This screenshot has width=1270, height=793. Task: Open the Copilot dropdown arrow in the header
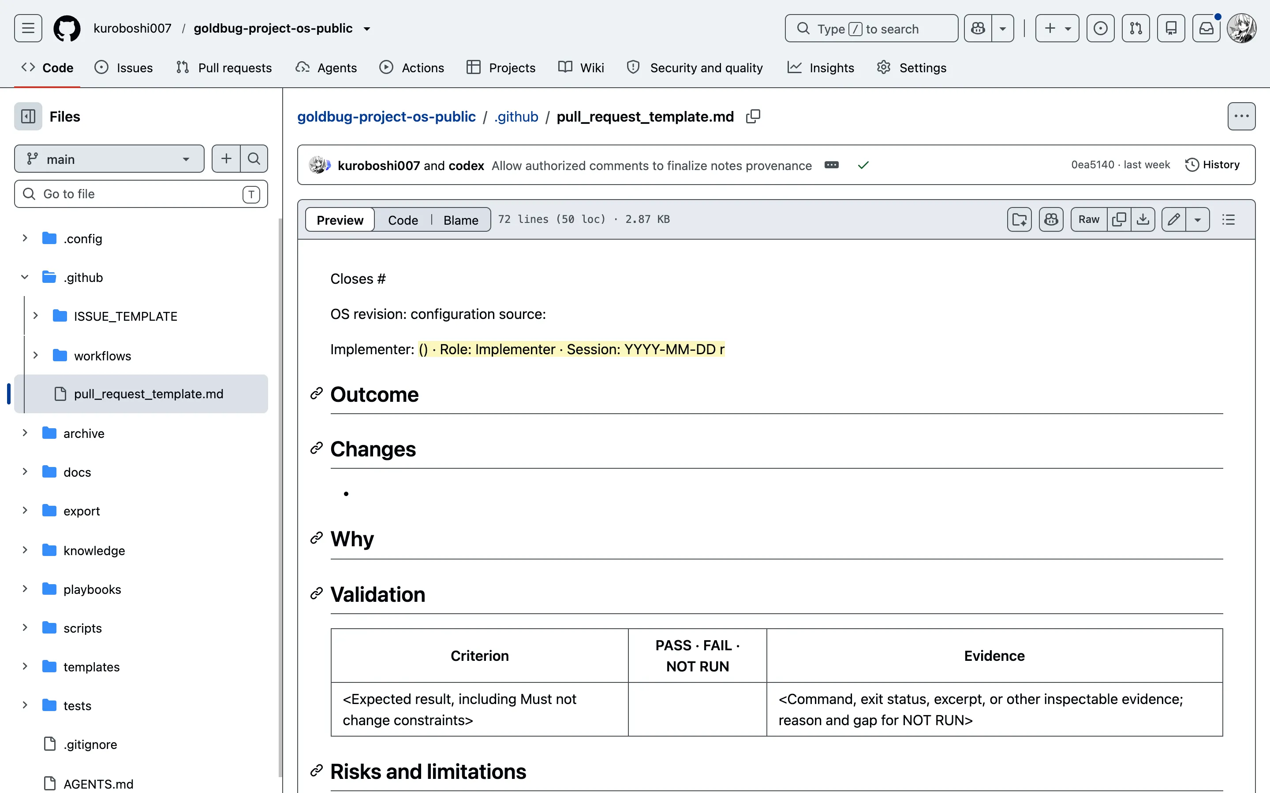coord(1003,28)
